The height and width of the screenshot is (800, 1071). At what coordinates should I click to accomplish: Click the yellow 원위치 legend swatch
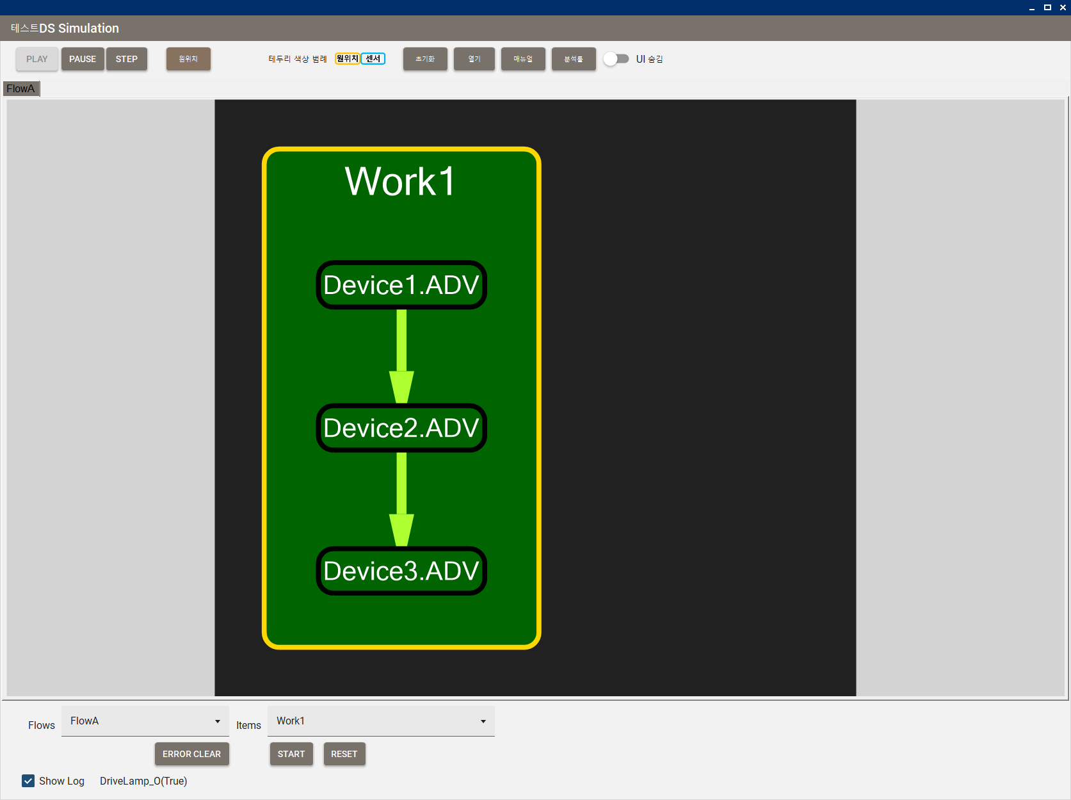point(347,59)
